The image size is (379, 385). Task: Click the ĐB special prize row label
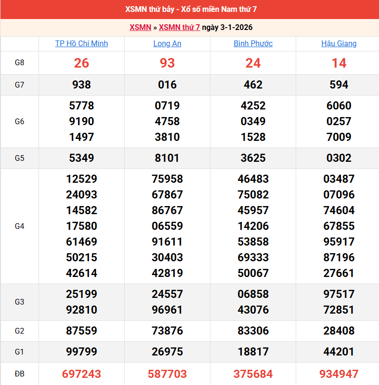[20, 374]
